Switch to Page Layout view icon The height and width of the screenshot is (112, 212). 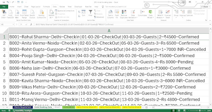pos(179,111)
